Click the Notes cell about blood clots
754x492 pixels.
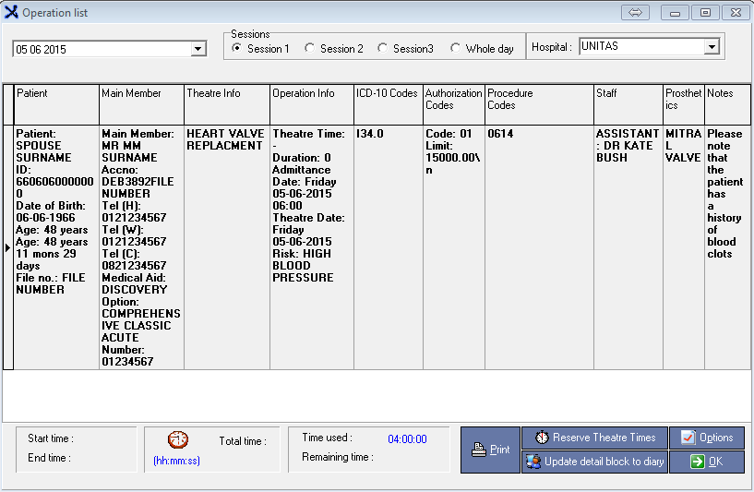(724, 194)
